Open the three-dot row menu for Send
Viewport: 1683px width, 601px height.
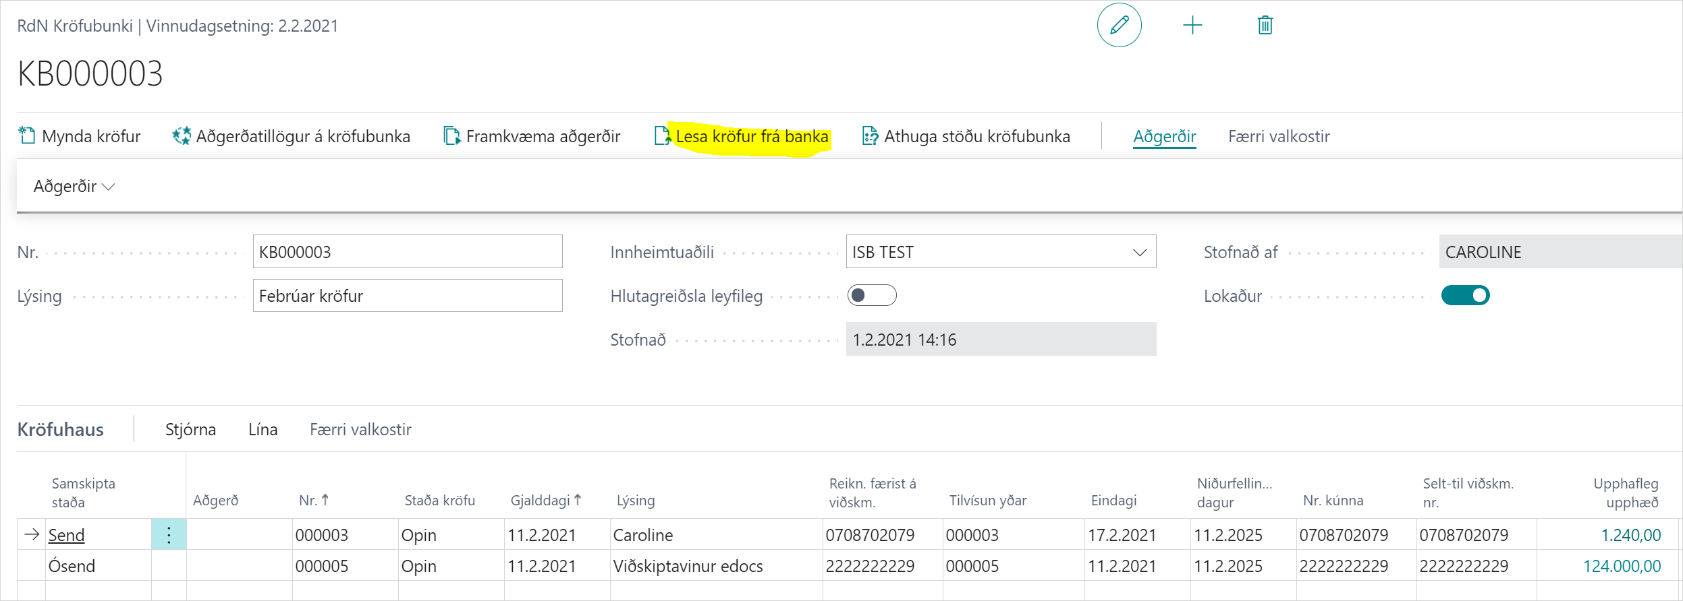(169, 535)
